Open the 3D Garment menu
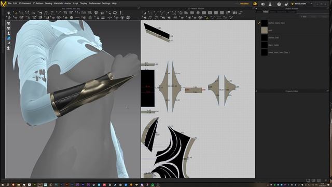 click(25, 4)
